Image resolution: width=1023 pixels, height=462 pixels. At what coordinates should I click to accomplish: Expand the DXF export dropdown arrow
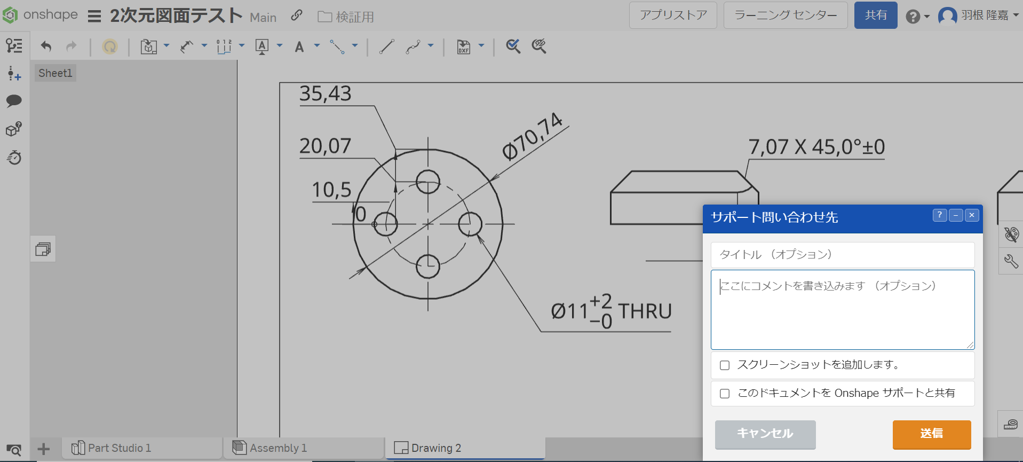coord(481,46)
